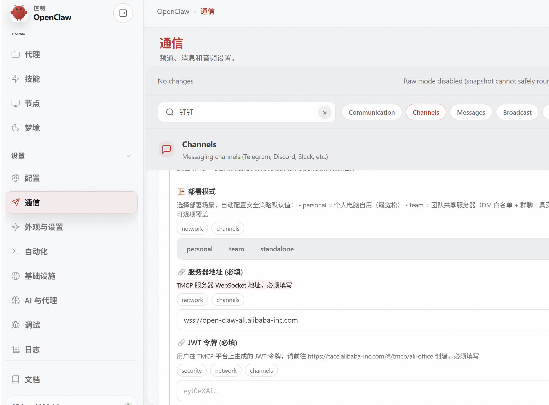Click the link icon beside JWT 令牌 (必填)
Viewport: 549px width, 405px height.
[181, 343]
